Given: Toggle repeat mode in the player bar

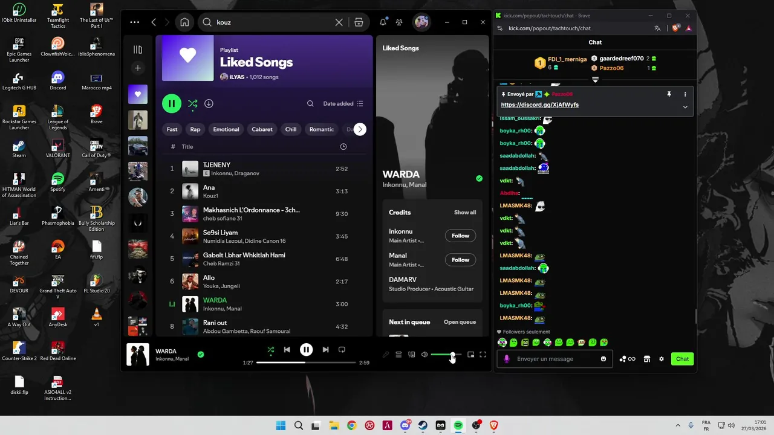Looking at the screenshot, I should (x=342, y=350).
